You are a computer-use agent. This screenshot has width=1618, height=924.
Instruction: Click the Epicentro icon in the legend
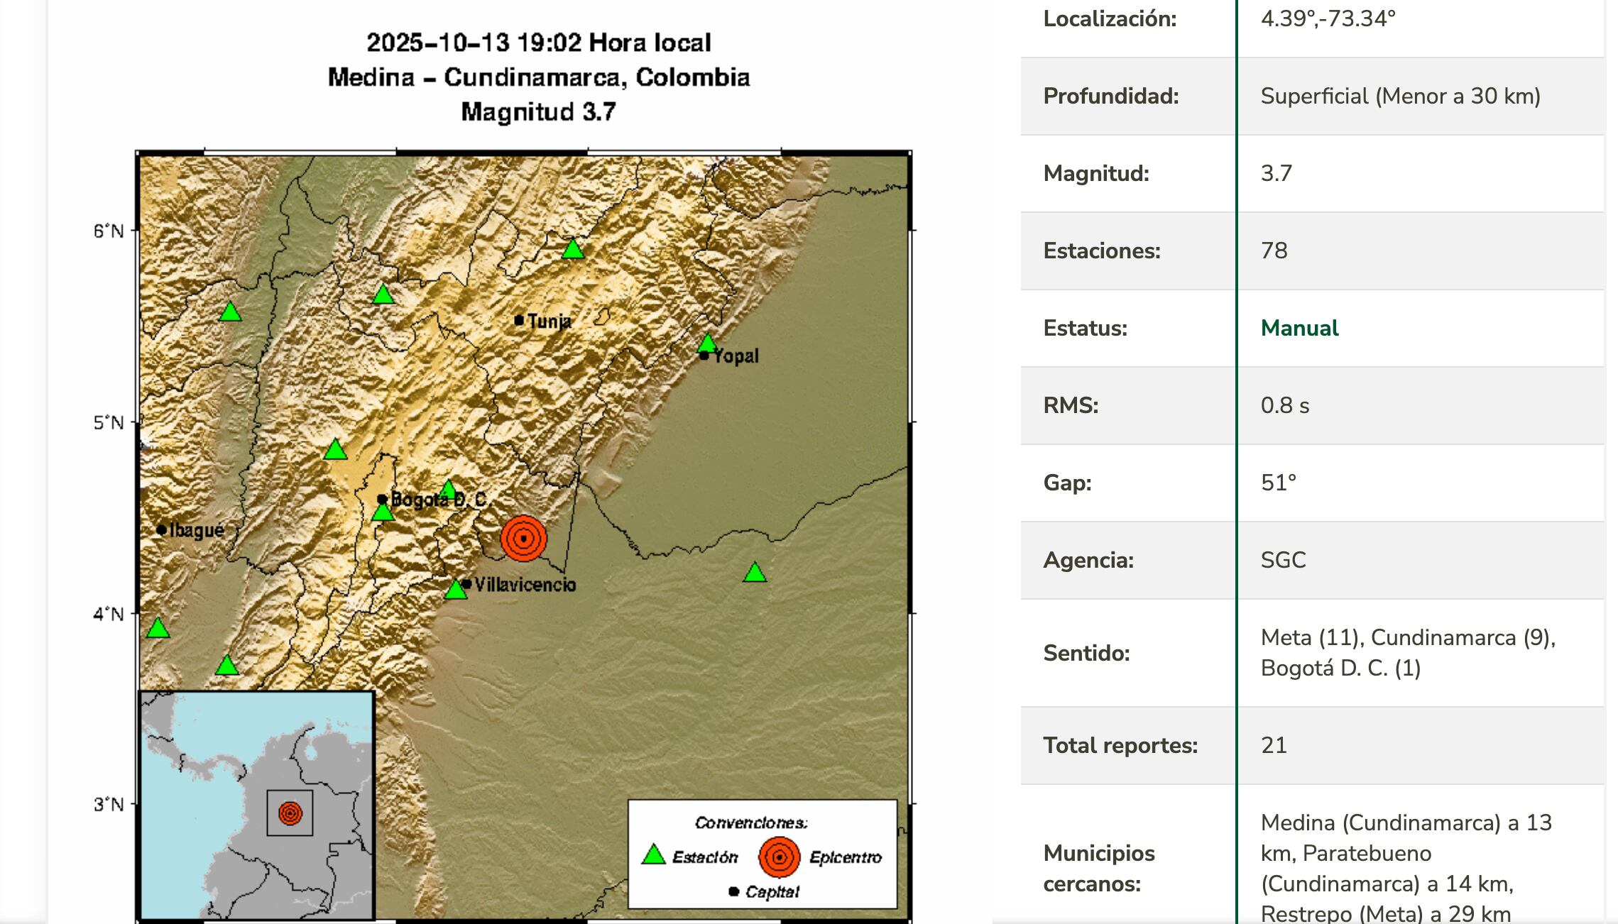pyautogui.click(x=779, y=857)
